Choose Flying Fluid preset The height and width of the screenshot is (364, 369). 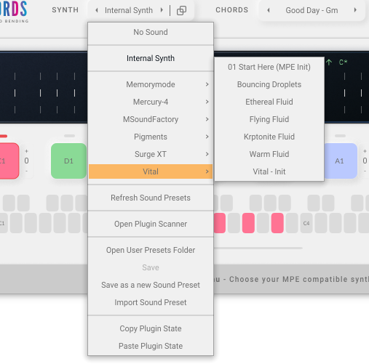269,119
